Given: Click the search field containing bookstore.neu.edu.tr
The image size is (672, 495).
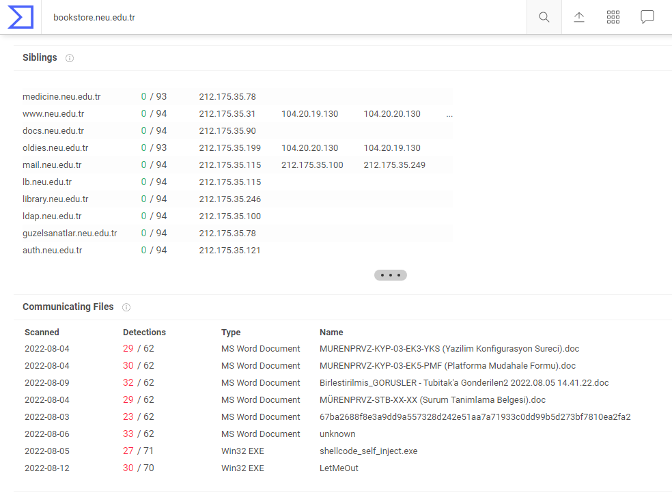Looking at the screenshot, I should click(x=273, y=18).
